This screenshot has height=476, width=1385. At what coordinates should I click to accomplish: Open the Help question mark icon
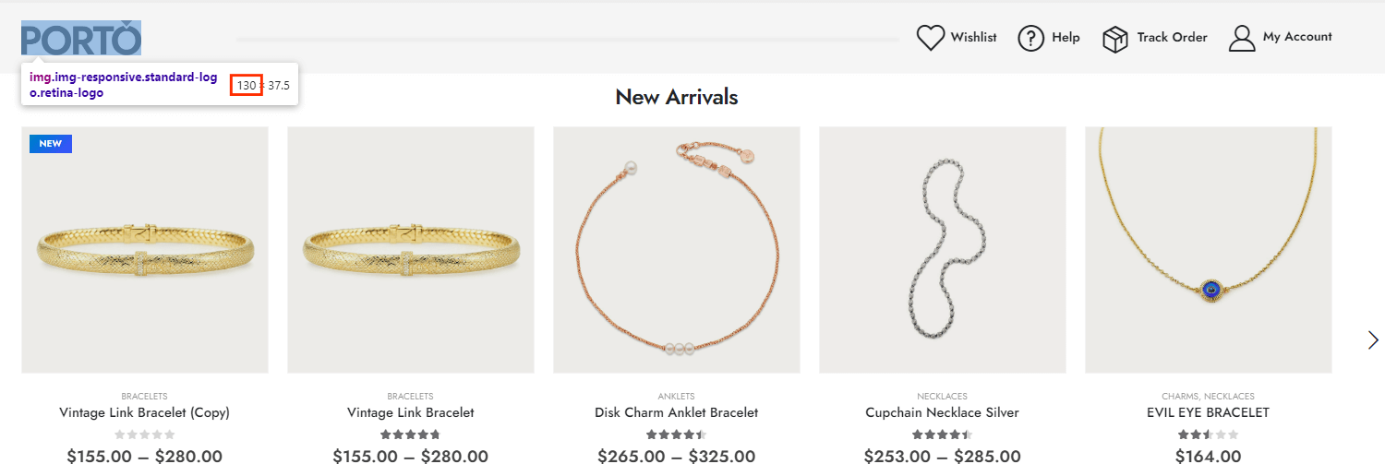[1030, 38]
